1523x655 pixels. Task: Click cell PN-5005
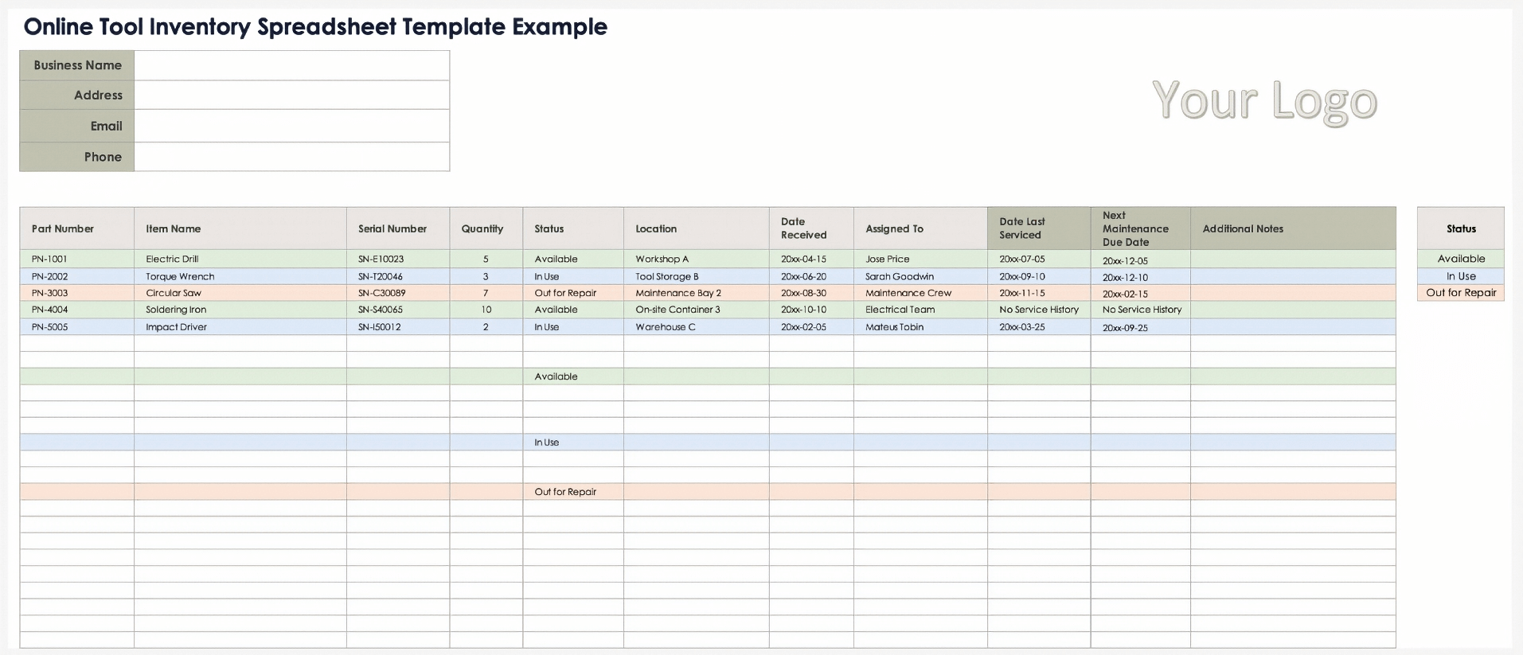pyautogui.click(x=77, y=327)
